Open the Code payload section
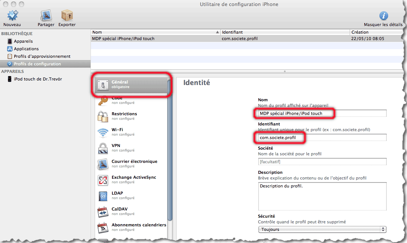 (131, 100)
